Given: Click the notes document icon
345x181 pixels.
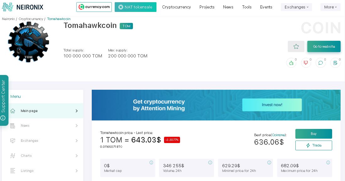Looking at the screenshot, I should click(x=335, y=63).
